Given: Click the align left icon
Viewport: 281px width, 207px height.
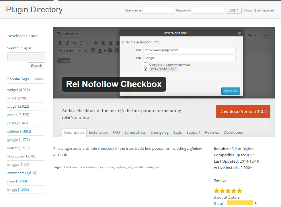Looking at the screenshot, I should click(x=104, y=43).
